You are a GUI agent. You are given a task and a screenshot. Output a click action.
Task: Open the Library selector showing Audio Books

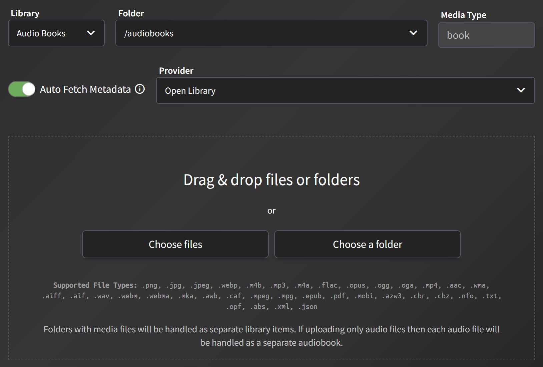click(x=56, y=33)
